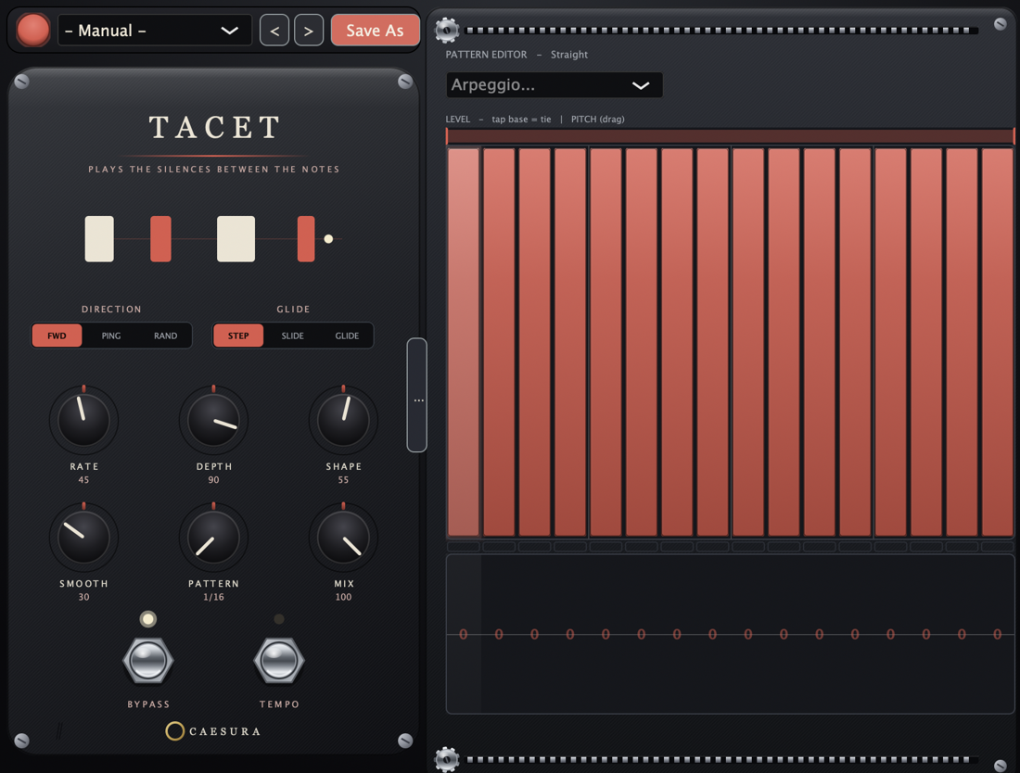Tap the TEMPO footswitch

click(x=279, y=661)
